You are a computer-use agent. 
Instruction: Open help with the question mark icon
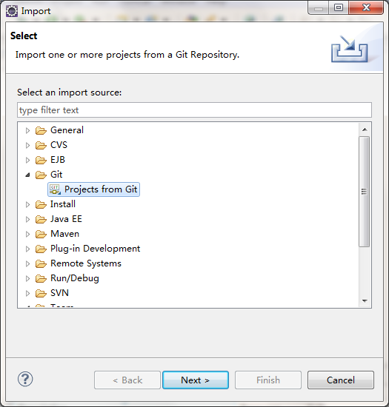(x=25, y=379)
